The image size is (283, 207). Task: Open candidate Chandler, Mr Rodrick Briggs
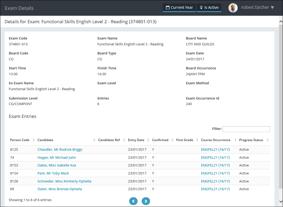coord(60,150)
